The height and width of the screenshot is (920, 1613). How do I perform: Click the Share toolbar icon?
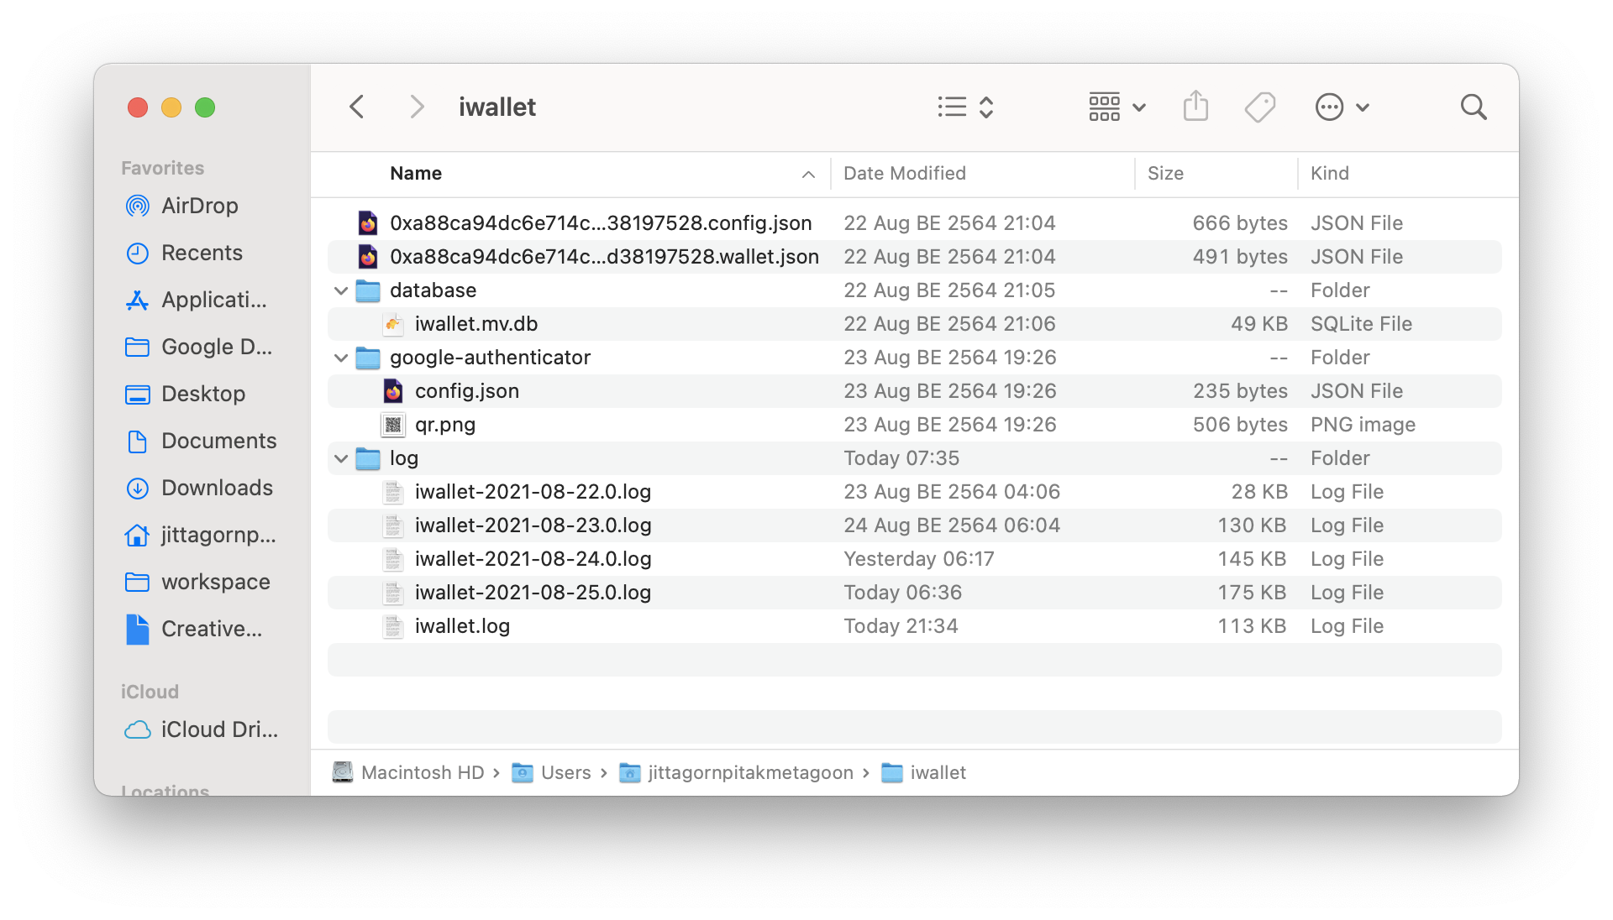click(1195, 107)
